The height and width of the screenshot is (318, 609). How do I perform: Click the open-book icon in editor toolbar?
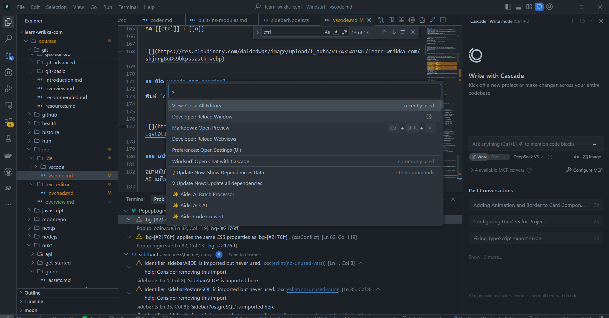coord(401,20)
